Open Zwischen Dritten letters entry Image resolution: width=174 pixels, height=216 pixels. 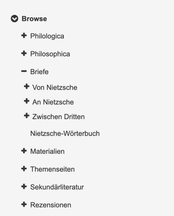(x=58, y=117)
